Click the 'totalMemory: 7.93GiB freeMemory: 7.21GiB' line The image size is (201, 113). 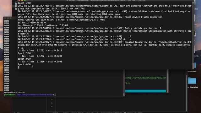43,25
